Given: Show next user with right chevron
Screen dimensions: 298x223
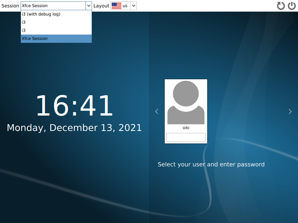Looking at the screenshot, I should coord(290,111).
